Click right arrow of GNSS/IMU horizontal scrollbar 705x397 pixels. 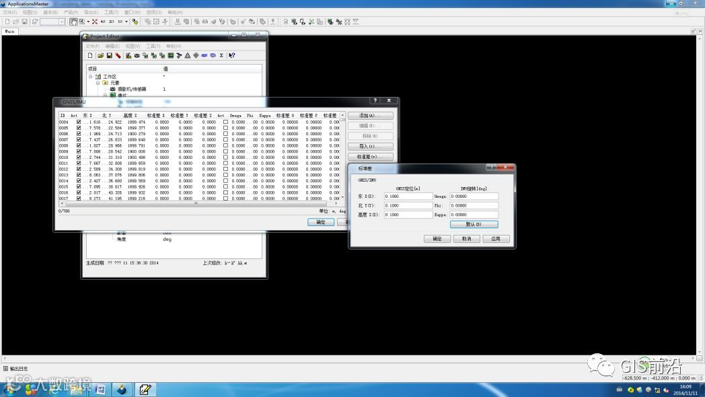[x=336, y=203]
